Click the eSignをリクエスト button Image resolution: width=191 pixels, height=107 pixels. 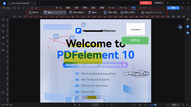[x=152, y=12]
